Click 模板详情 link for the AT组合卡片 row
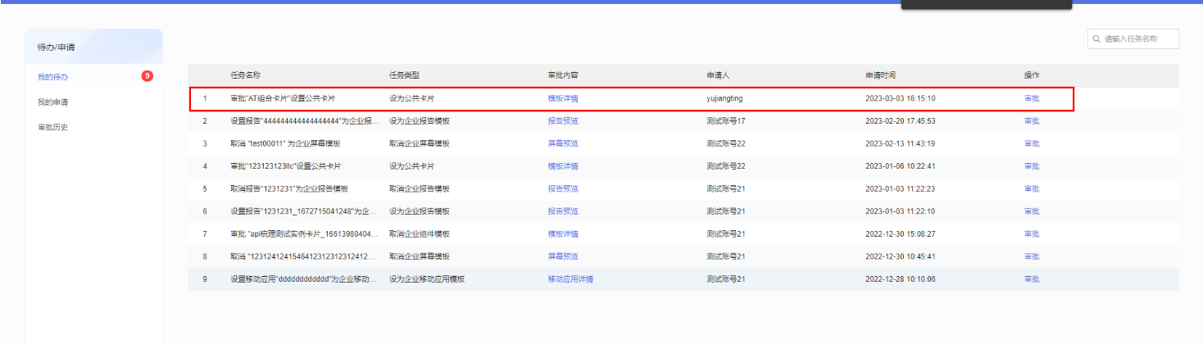This screenshot has height=344, width=1203. pyautogui.click(x=563, y=98)
